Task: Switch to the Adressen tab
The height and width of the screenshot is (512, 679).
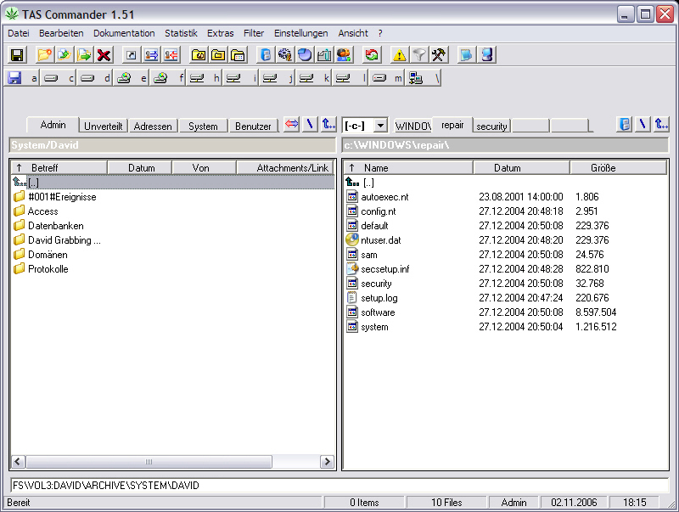Action: 153,126
